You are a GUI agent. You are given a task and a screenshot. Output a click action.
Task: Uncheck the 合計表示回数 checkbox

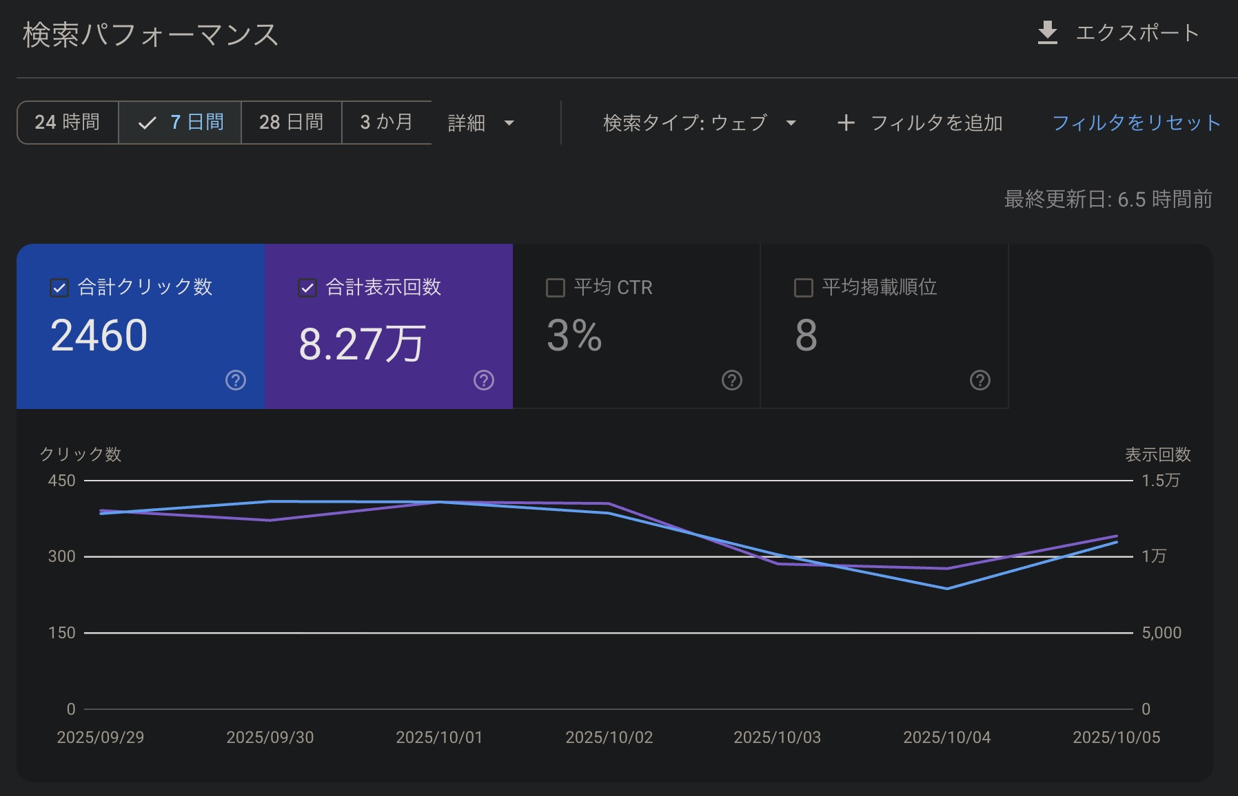click(307, 288)
